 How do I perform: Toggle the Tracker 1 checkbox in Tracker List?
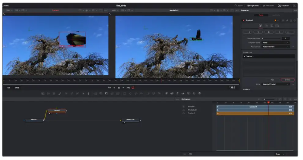244,56
